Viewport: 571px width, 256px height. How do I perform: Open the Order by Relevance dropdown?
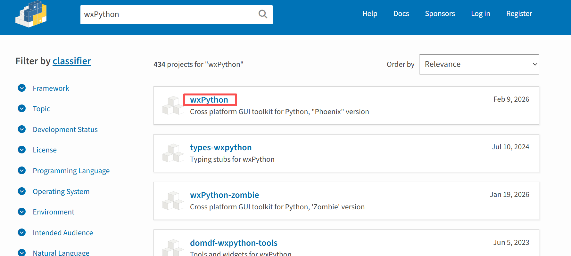point(479,64)
